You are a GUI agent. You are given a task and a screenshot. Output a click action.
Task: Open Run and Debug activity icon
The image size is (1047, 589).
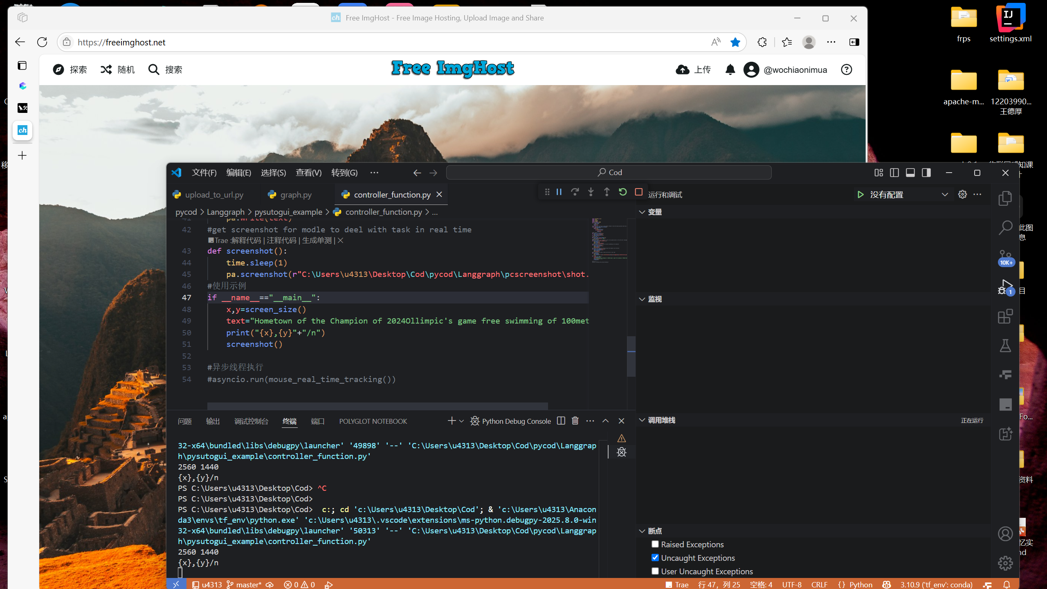tap(1005, 287)
